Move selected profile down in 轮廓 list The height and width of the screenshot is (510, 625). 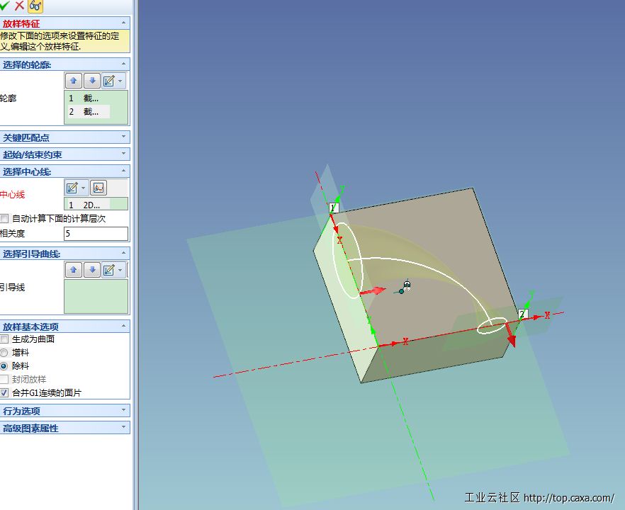click(92, 81)
